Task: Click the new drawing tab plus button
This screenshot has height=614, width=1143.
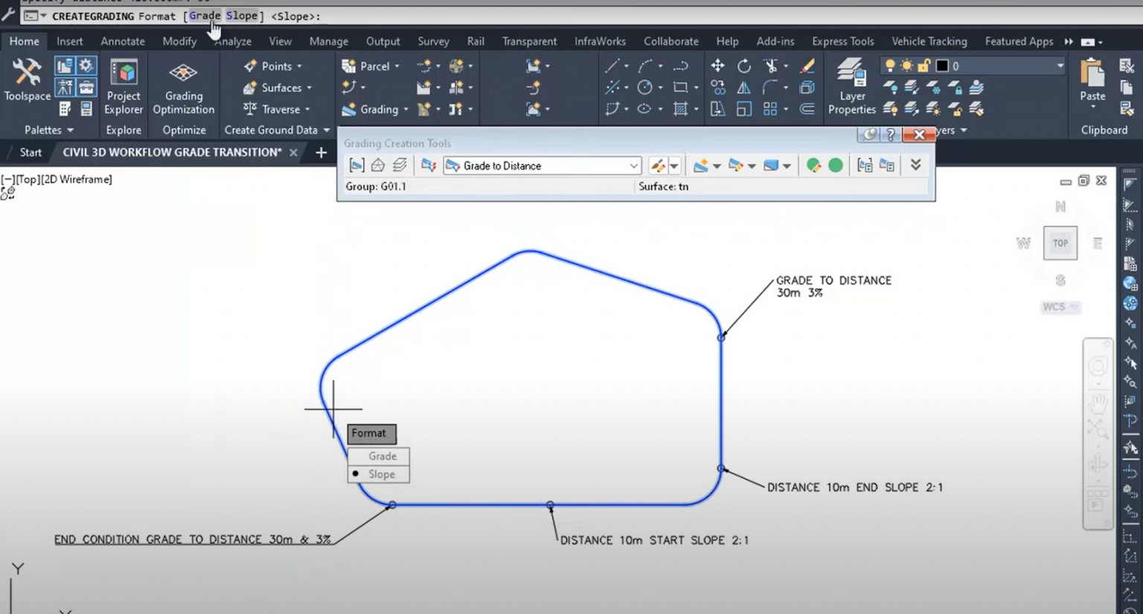Action: coord(321,153)
